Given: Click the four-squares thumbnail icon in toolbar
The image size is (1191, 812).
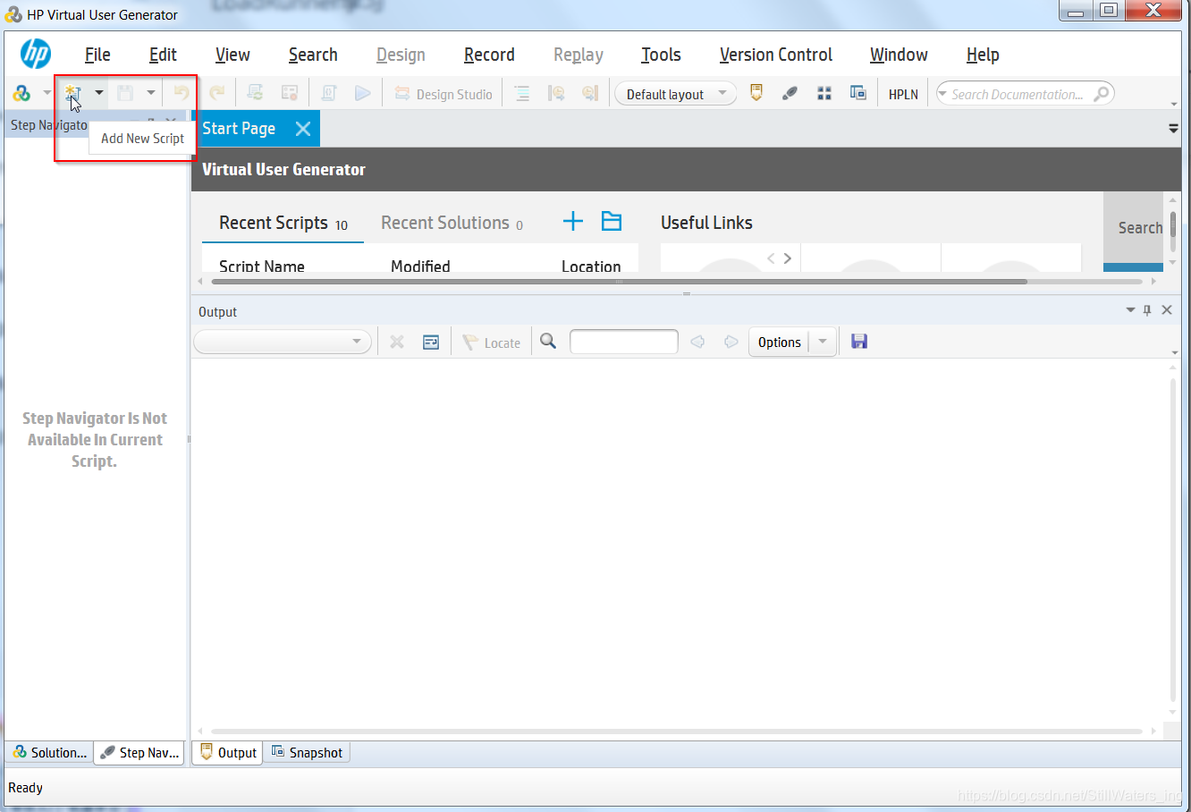Looking at the screenshot, I should tap(824, 93).
